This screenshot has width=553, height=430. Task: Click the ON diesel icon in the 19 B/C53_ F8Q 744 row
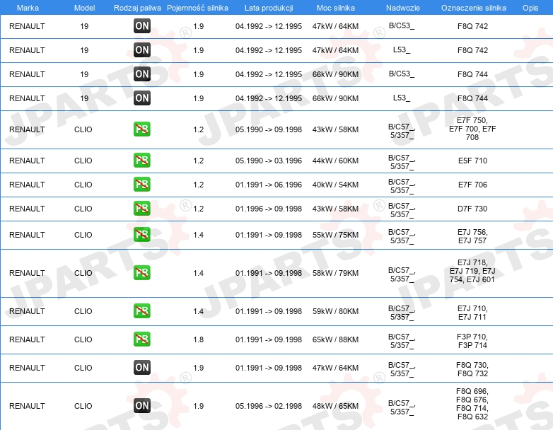click(x=142, y=74)
